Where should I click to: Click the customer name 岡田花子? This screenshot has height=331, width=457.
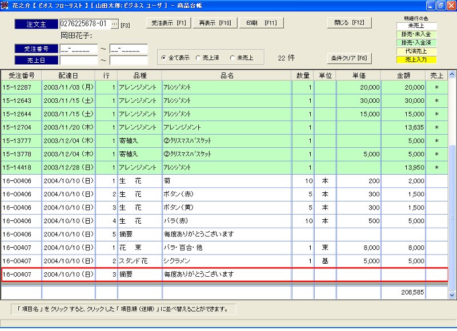click(77, 35)
